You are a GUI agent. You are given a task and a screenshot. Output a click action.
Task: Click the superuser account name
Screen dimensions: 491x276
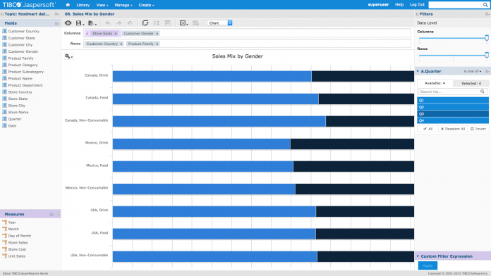tap(378, 5)
